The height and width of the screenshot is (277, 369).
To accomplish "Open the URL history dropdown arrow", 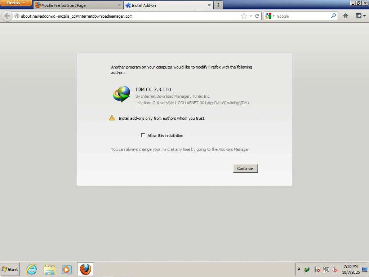I will [x=251, y=16].
